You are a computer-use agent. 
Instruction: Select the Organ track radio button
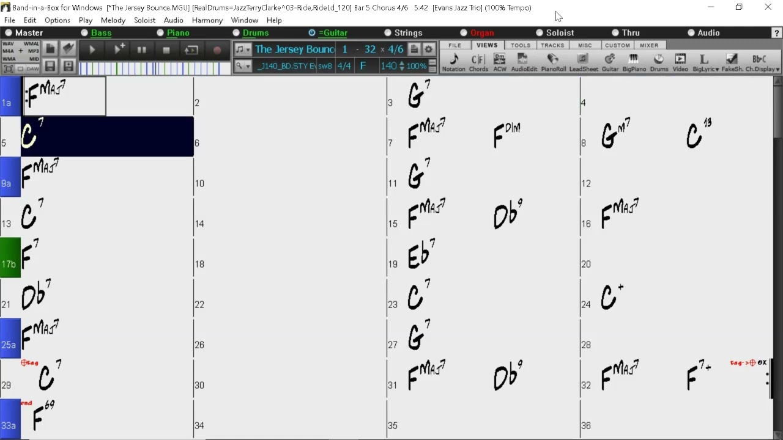click(x=464, y=33)
